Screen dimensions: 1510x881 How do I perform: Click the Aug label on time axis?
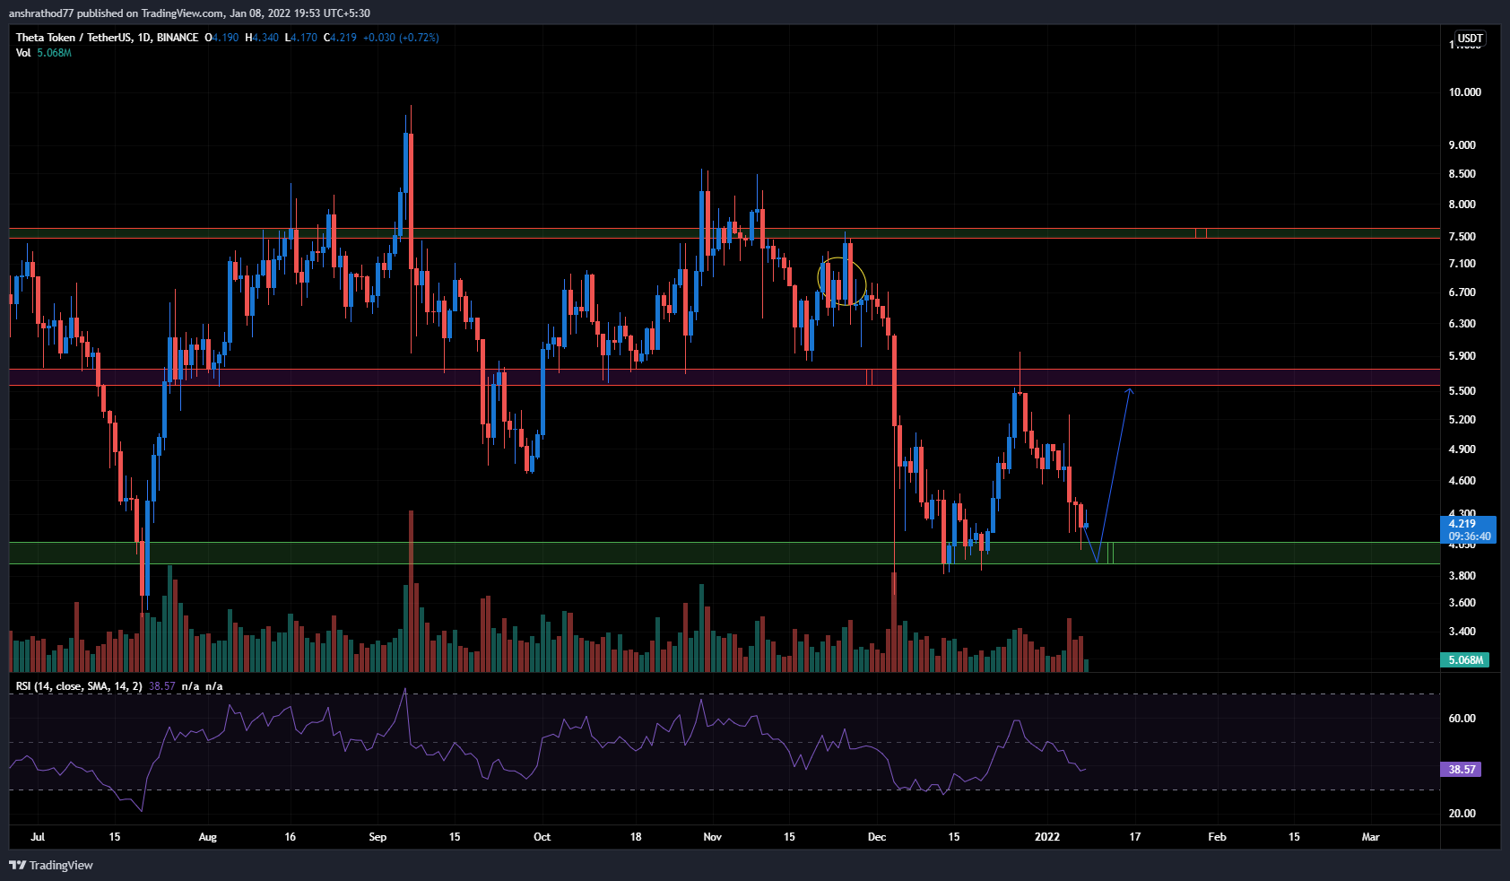[207, 837]
